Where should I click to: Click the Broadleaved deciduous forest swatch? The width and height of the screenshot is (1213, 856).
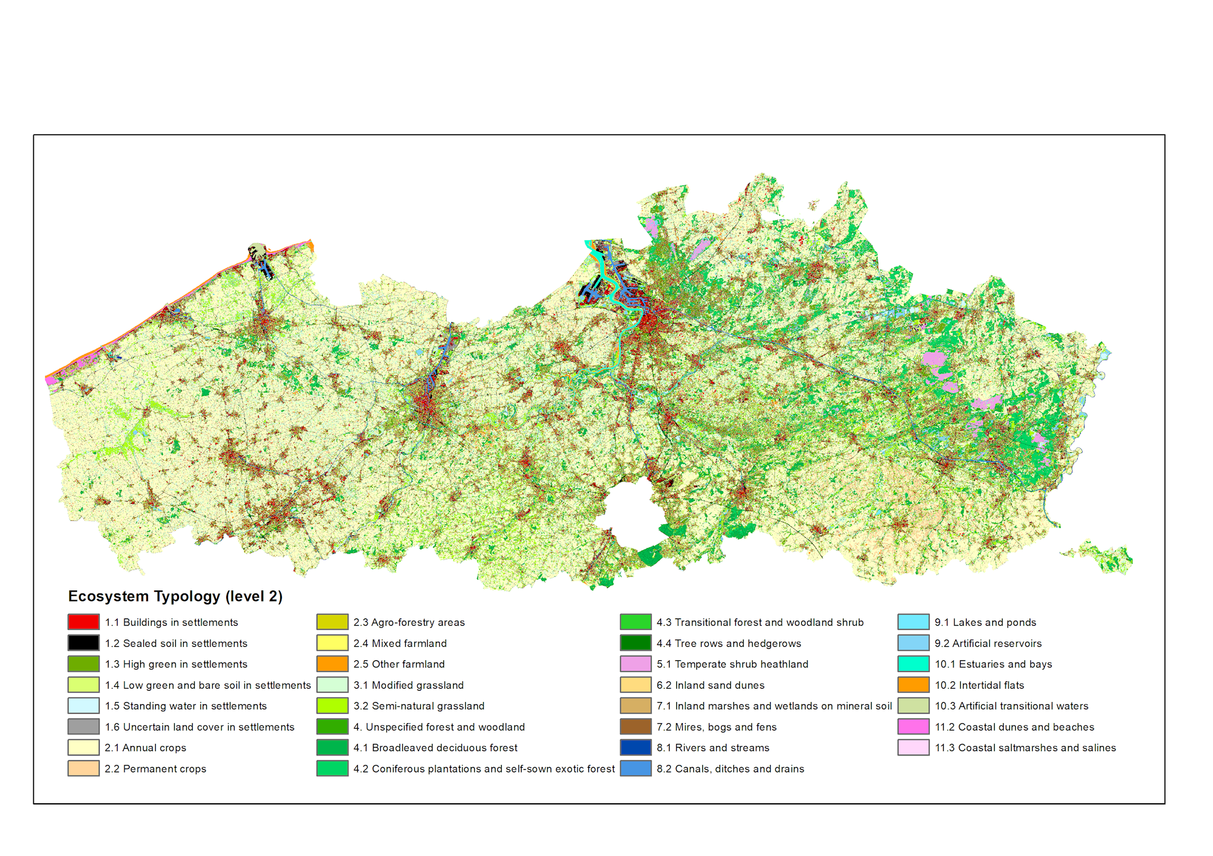click(332, 747)
